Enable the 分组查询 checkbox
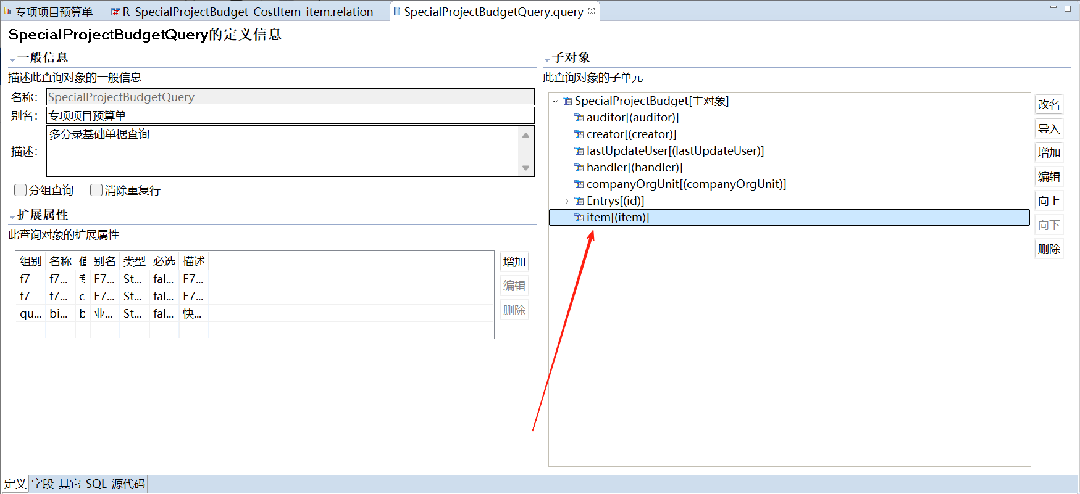The height and width of the screenshot is (494, 1080). click(x=20, y=190)
